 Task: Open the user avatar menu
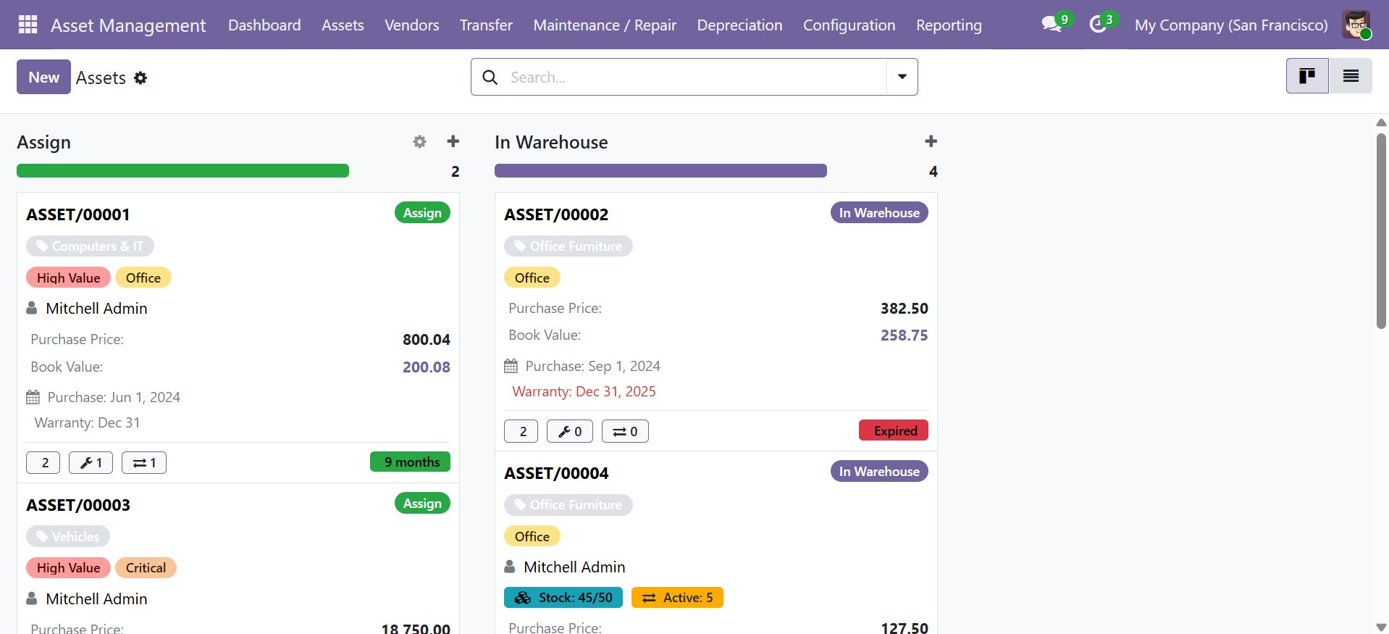click(x=1356, y=25)
